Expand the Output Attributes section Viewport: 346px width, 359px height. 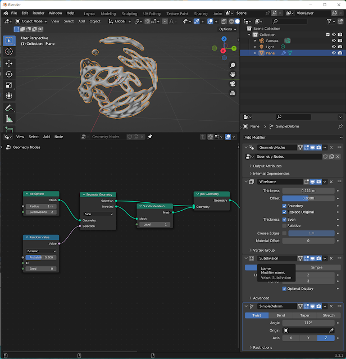pyautogui.click(x=266, y=166)
